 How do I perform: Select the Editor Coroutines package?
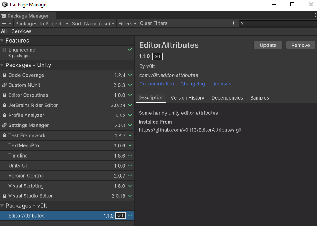click(x=67, y=95)
